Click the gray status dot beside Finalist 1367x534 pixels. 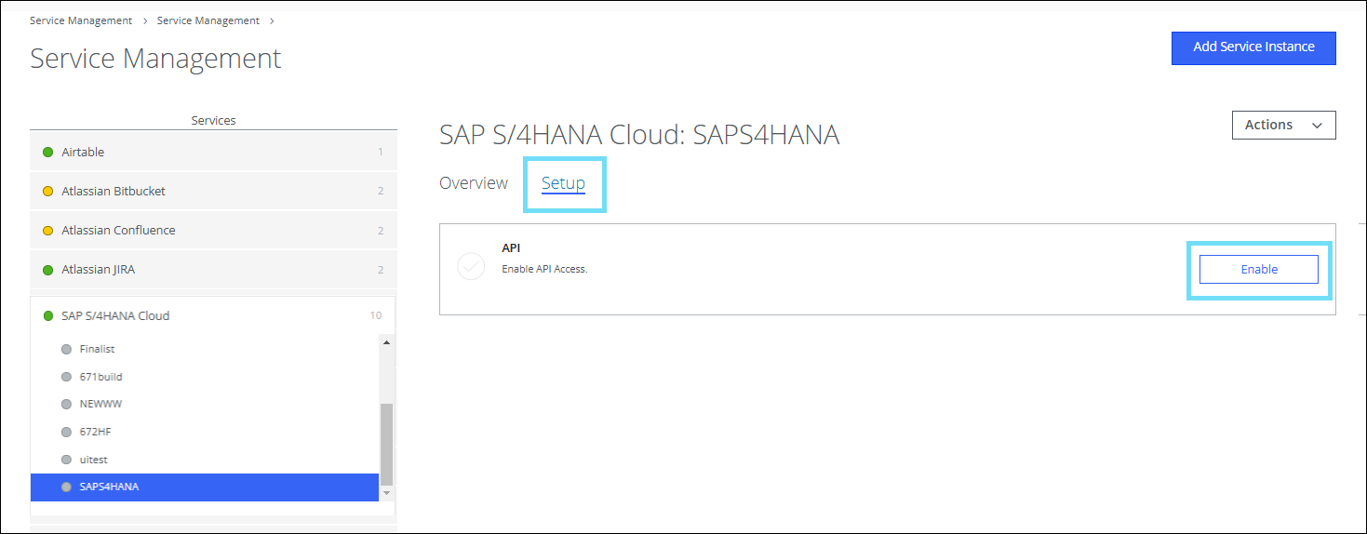(66, 349)
